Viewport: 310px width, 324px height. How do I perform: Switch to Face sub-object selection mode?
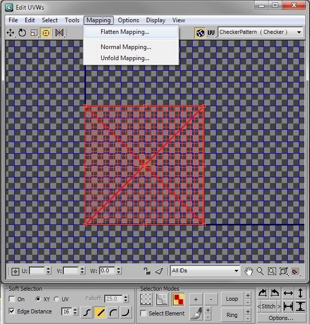(x=177, y=300)
